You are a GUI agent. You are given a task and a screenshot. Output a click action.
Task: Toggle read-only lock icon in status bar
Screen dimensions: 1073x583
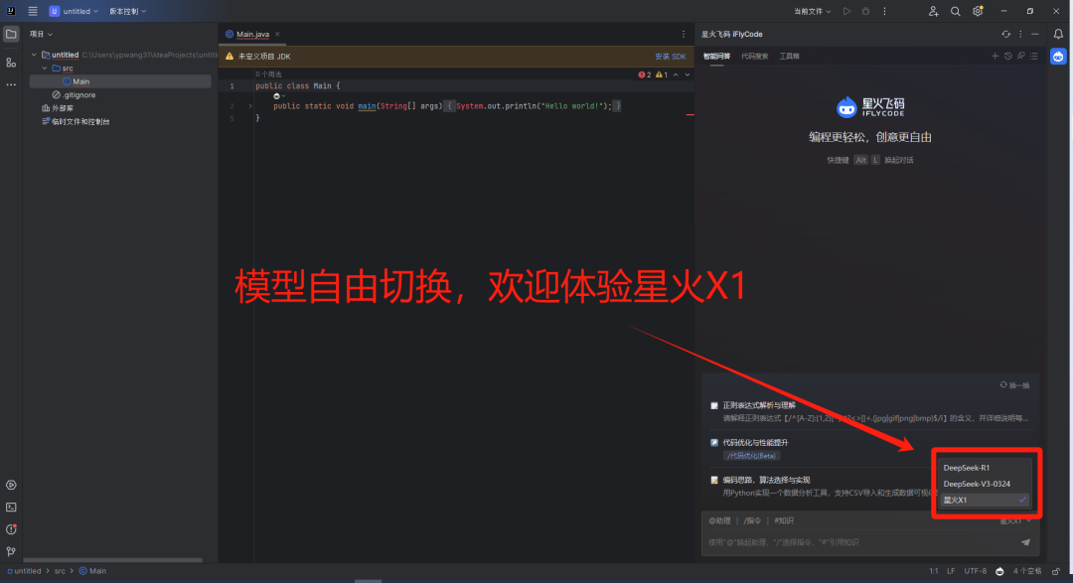pyautogui.click(x=1056, y=571)
